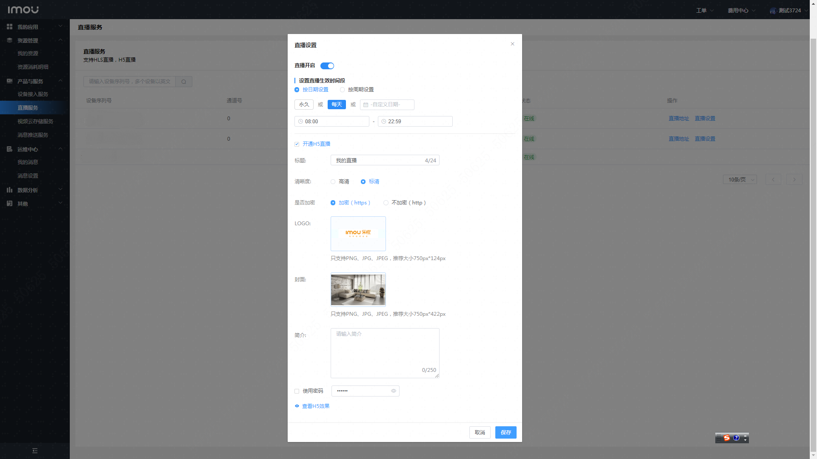Click the clock icon in start time field
Viewport: 817px width, 459px height.
point(300,122)
